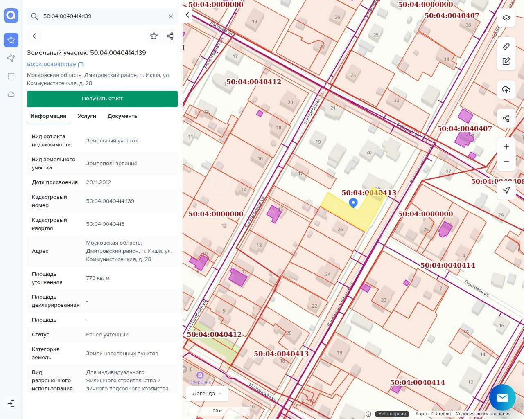Open the mail chat bubble
Viewport: 524px width, 419px height.
click(502, 397)
